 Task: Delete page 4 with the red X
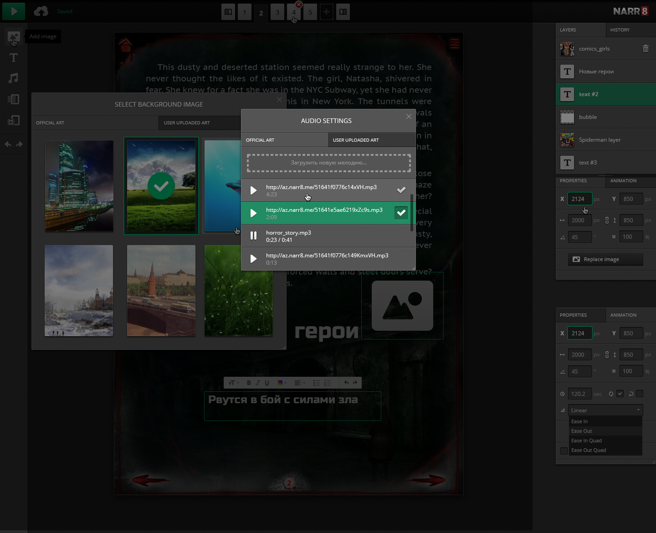point(299,5)
